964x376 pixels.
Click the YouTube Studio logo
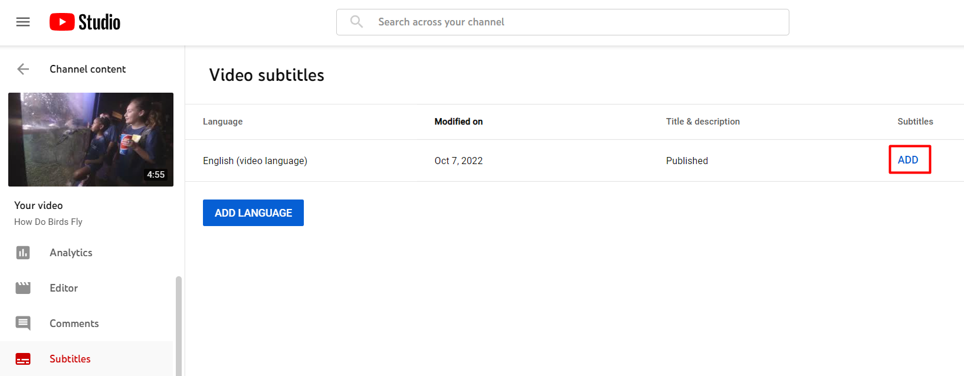[x=85, y=22]
